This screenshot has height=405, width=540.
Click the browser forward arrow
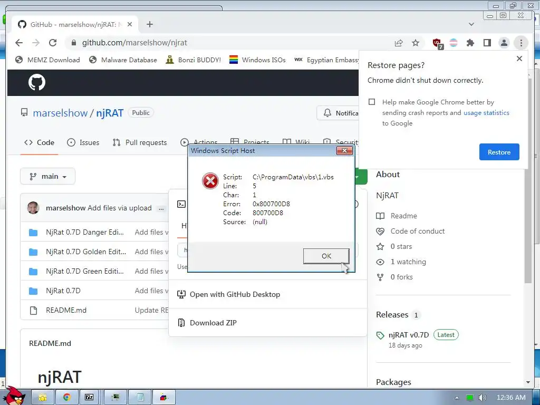[x=36, y=43]
